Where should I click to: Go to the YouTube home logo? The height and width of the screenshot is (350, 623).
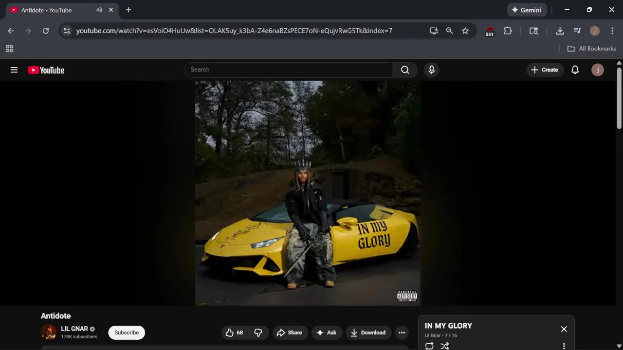[46, 70]
